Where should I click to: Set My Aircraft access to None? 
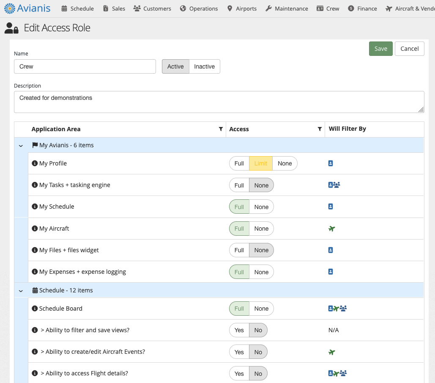coord(261,229)
